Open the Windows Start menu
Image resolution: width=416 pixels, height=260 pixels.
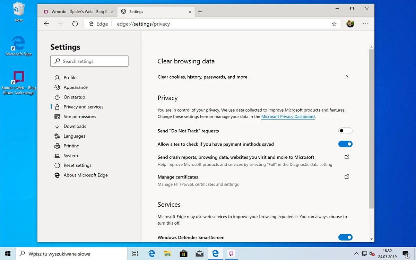tap(8, 254)
